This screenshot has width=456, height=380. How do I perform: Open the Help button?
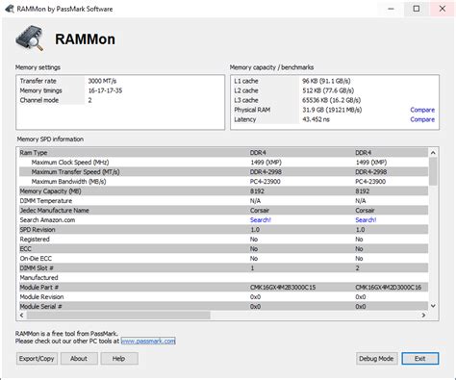point(119,359)
